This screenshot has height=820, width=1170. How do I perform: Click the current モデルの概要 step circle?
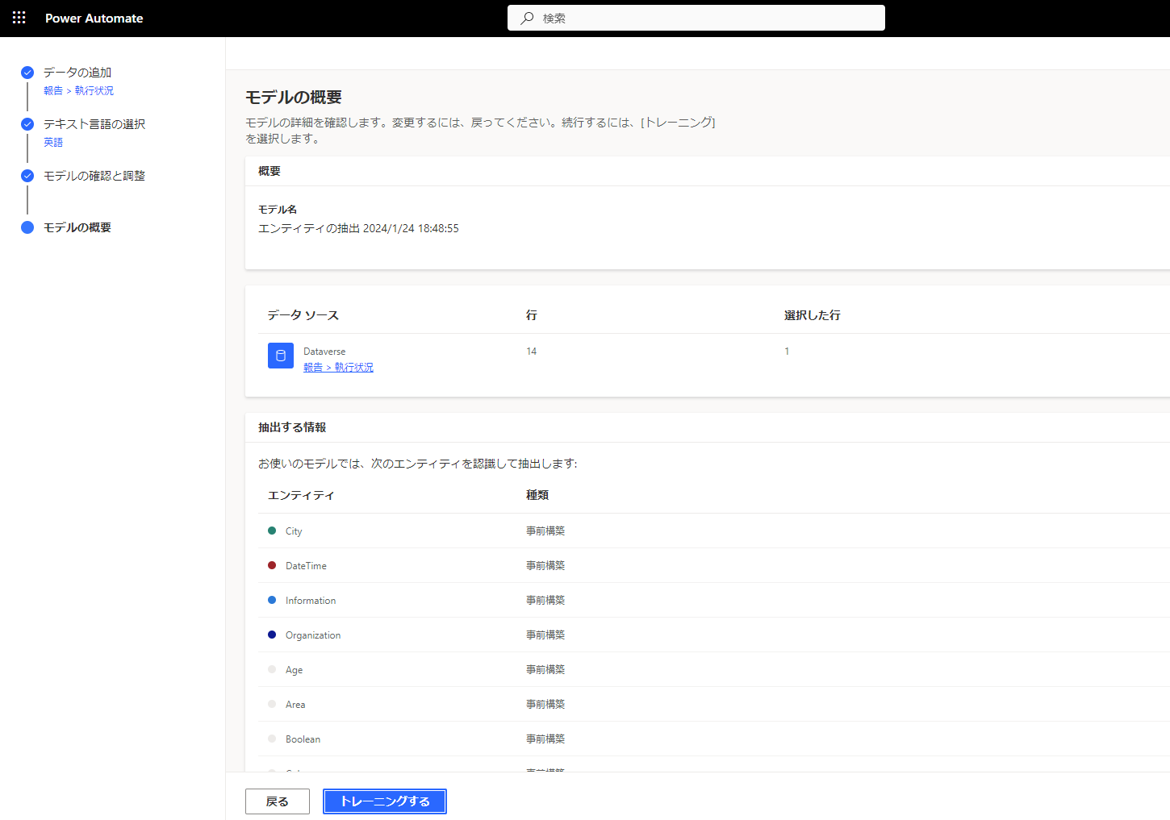[27, 227]
